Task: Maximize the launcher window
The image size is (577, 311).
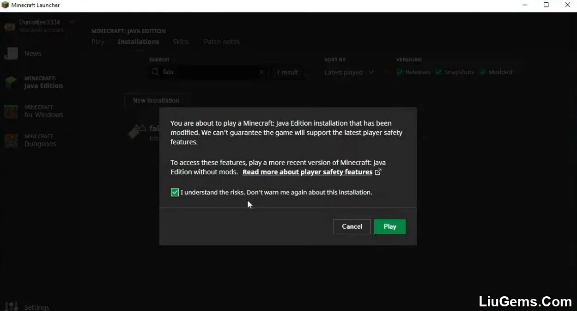Action: (546, 5)
